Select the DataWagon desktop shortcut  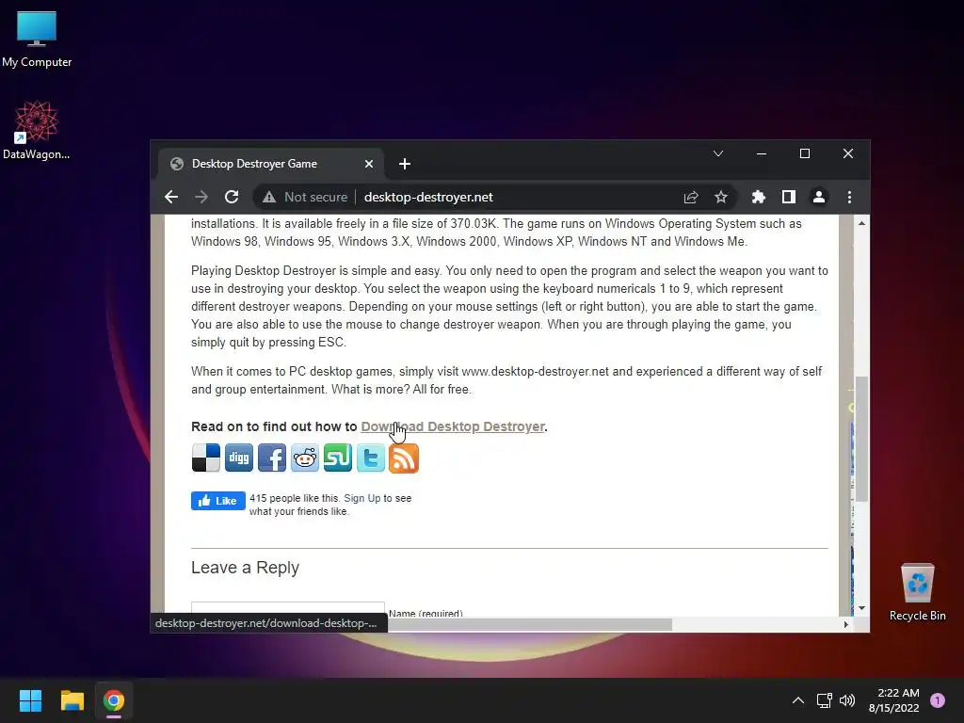[37, 130]
